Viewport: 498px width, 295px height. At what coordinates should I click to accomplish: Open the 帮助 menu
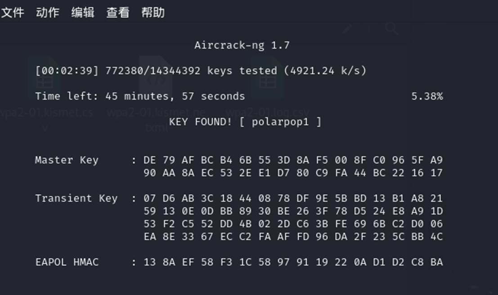coord(153,13)
